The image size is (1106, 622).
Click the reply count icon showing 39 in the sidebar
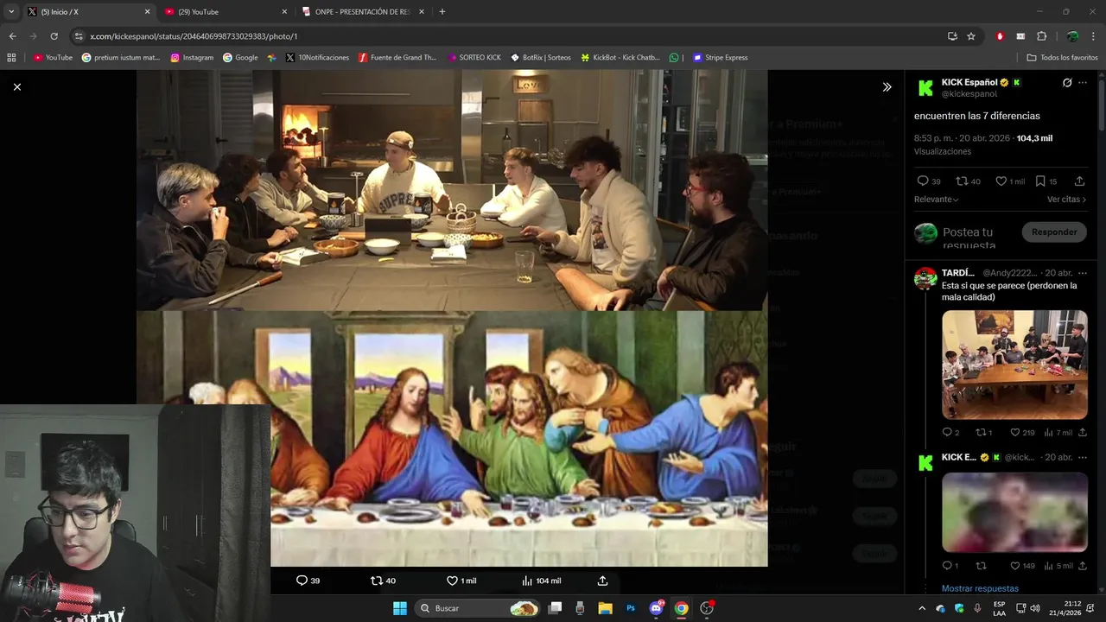923,181
